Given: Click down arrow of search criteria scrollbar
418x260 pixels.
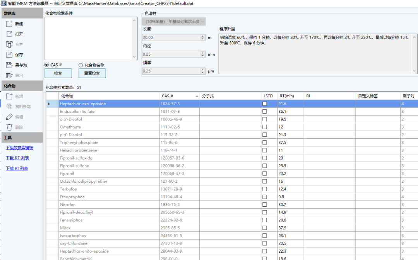Looking at the screenshot, I should [134, 57].
